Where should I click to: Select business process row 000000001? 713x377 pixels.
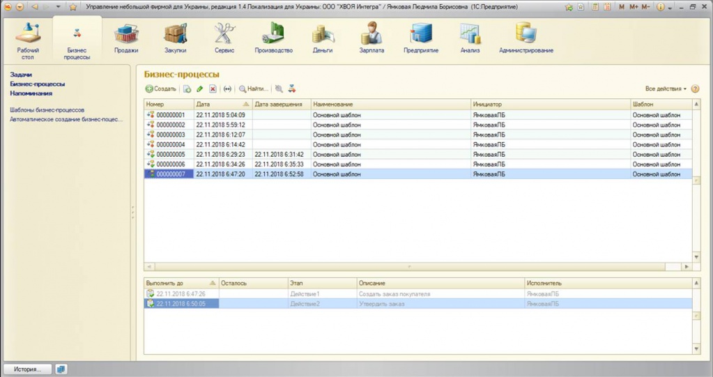tap(418, 115)
